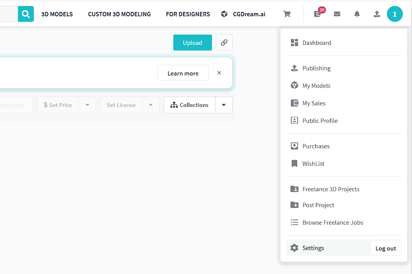Open 3D MODELS in the top navigation
Viewport: 412px width, 274px height.
(x=57, y=14)
